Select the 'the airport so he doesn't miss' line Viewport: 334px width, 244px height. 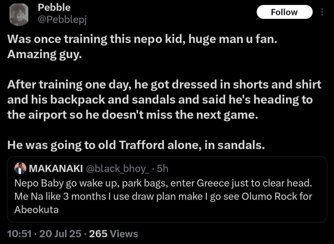pyautogui.click(x=131, y=115)
